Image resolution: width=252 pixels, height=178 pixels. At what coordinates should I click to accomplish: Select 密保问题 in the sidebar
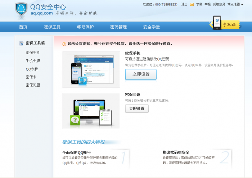(x=33, y=85)
